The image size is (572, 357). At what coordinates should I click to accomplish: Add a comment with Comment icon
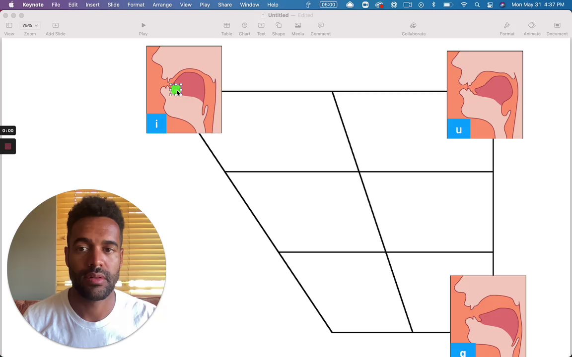click(321, 25)
